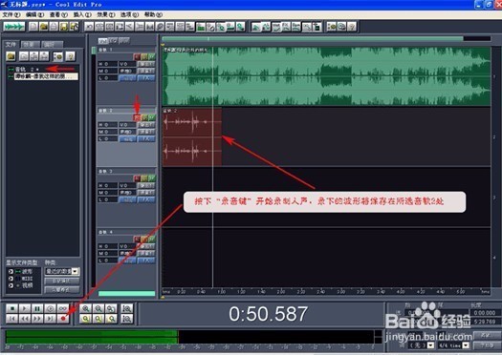
Task: Solo track 1 with S button
Action: 144,57
